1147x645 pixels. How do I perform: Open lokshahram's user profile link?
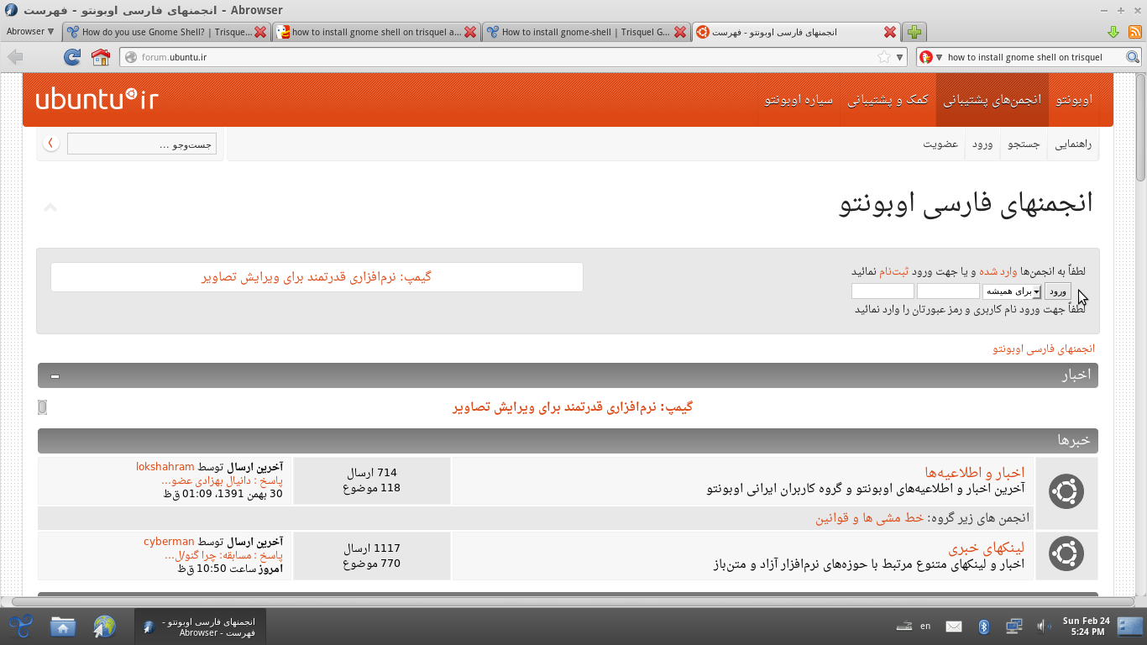(165, 467)
